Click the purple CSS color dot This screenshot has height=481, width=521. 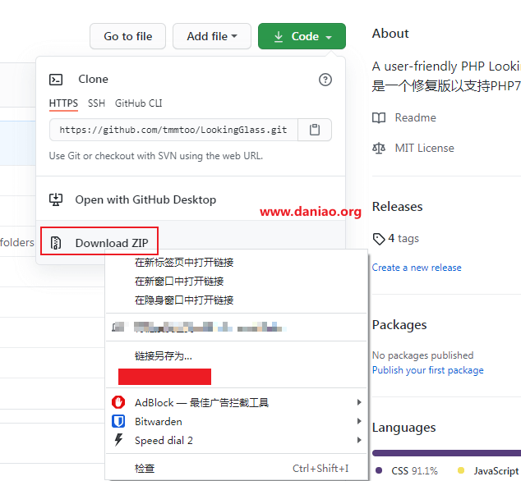379,470
